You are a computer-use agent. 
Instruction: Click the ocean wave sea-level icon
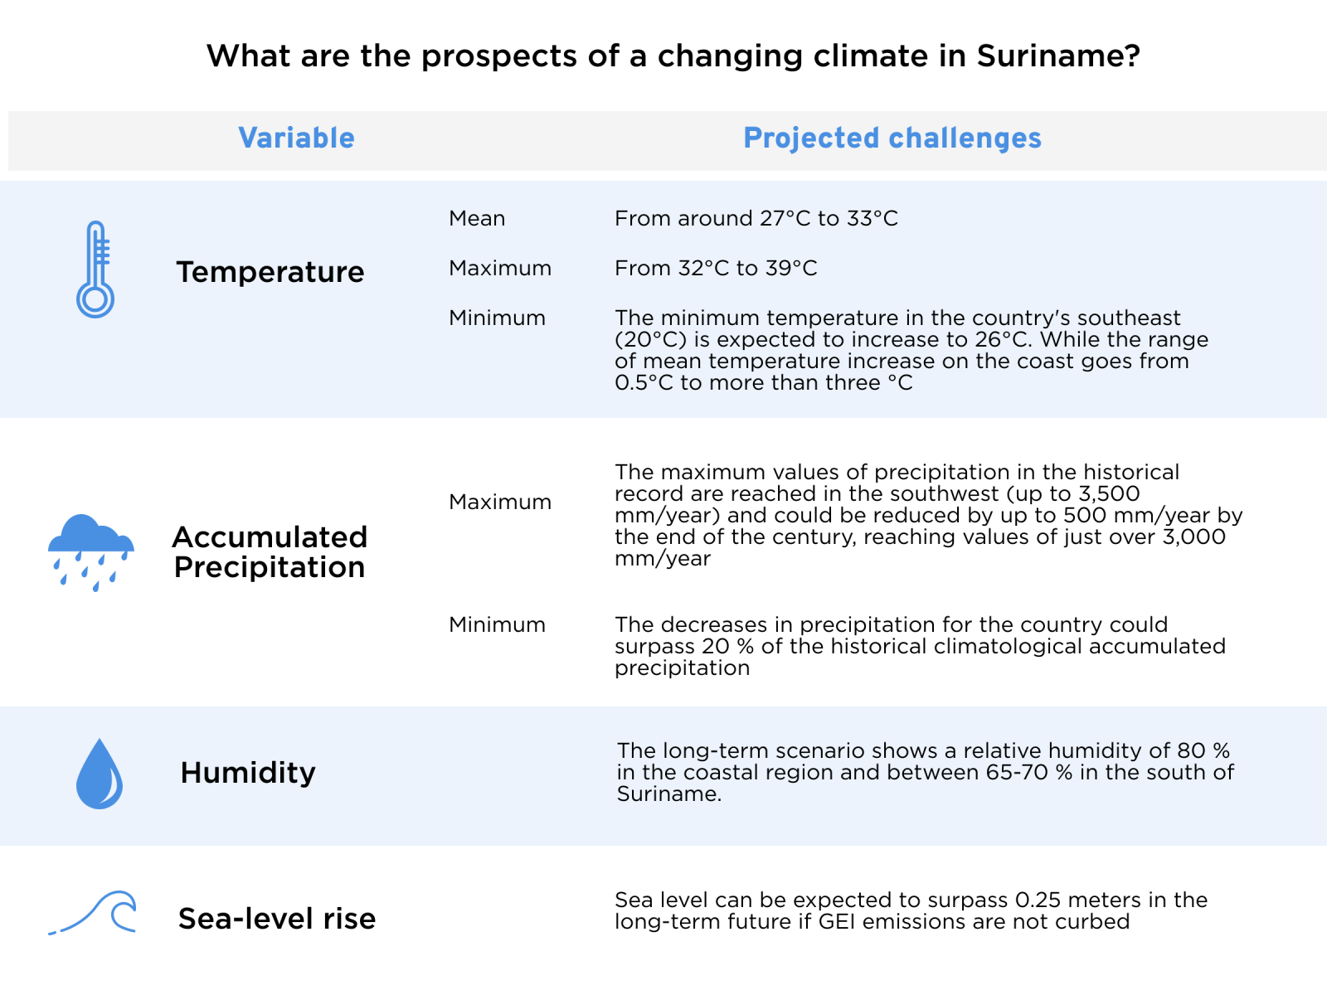pos(93,913)
